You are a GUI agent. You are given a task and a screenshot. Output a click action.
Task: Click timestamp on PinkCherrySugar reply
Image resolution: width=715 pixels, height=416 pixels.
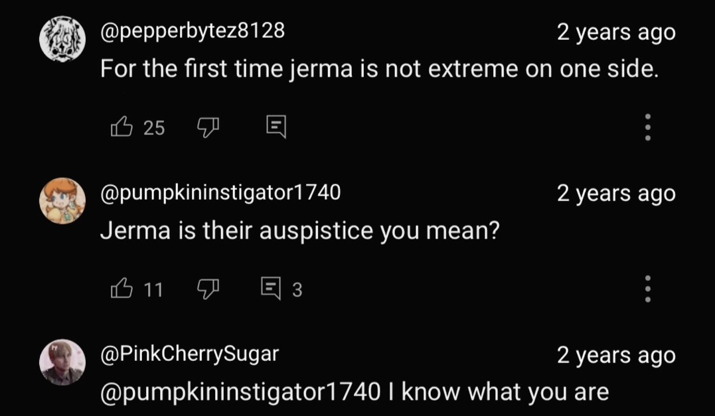pos(615,355)
